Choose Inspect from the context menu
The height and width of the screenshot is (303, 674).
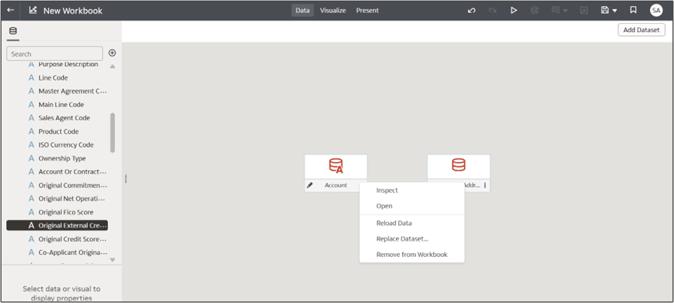click(x=387, y=190)
